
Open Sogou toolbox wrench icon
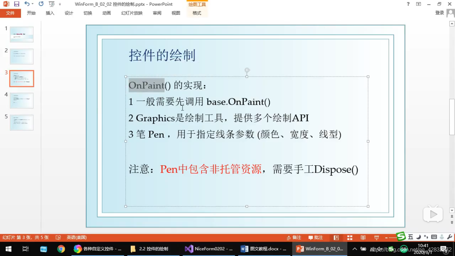pyautogui.click(x=450, y=237)
